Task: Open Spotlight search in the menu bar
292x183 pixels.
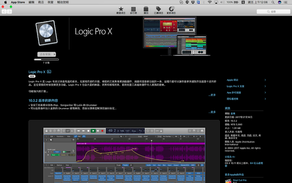Action: pyautogui.click(x=273, y=2)
